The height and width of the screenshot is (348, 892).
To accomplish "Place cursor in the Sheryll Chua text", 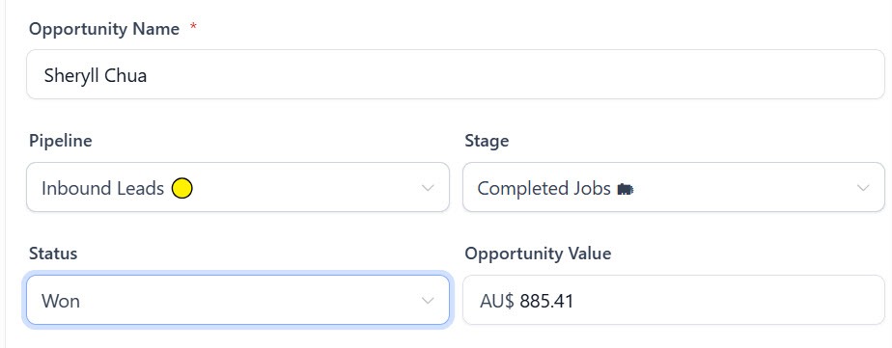I will point(96,75).
